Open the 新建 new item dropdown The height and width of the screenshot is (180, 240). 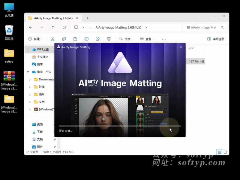point(35,39)
